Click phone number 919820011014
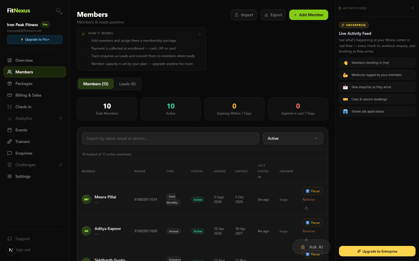The width and height of the screenshot is (419, 261). [145, 200]
